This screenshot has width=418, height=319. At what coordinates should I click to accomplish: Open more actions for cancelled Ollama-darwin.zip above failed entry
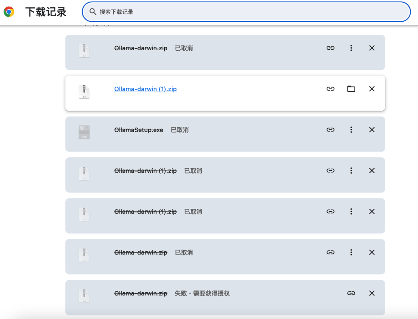[351, 252]
